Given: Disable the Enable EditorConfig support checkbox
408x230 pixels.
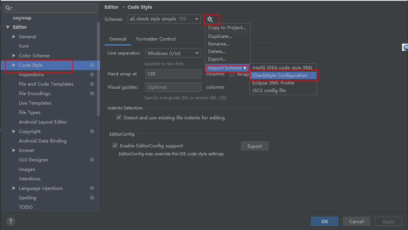Looking at the screenshot, I should (115, 146).
